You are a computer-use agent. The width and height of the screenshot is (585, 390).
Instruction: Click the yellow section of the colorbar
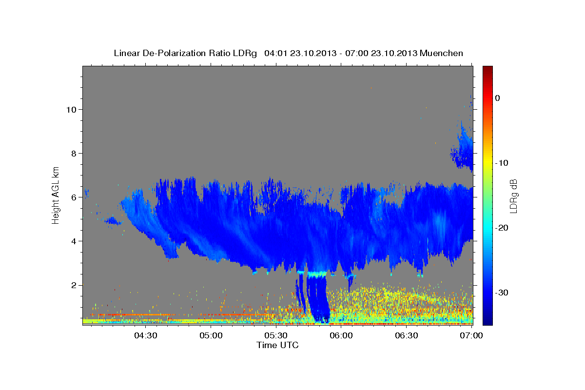click(x=487, y=163)
